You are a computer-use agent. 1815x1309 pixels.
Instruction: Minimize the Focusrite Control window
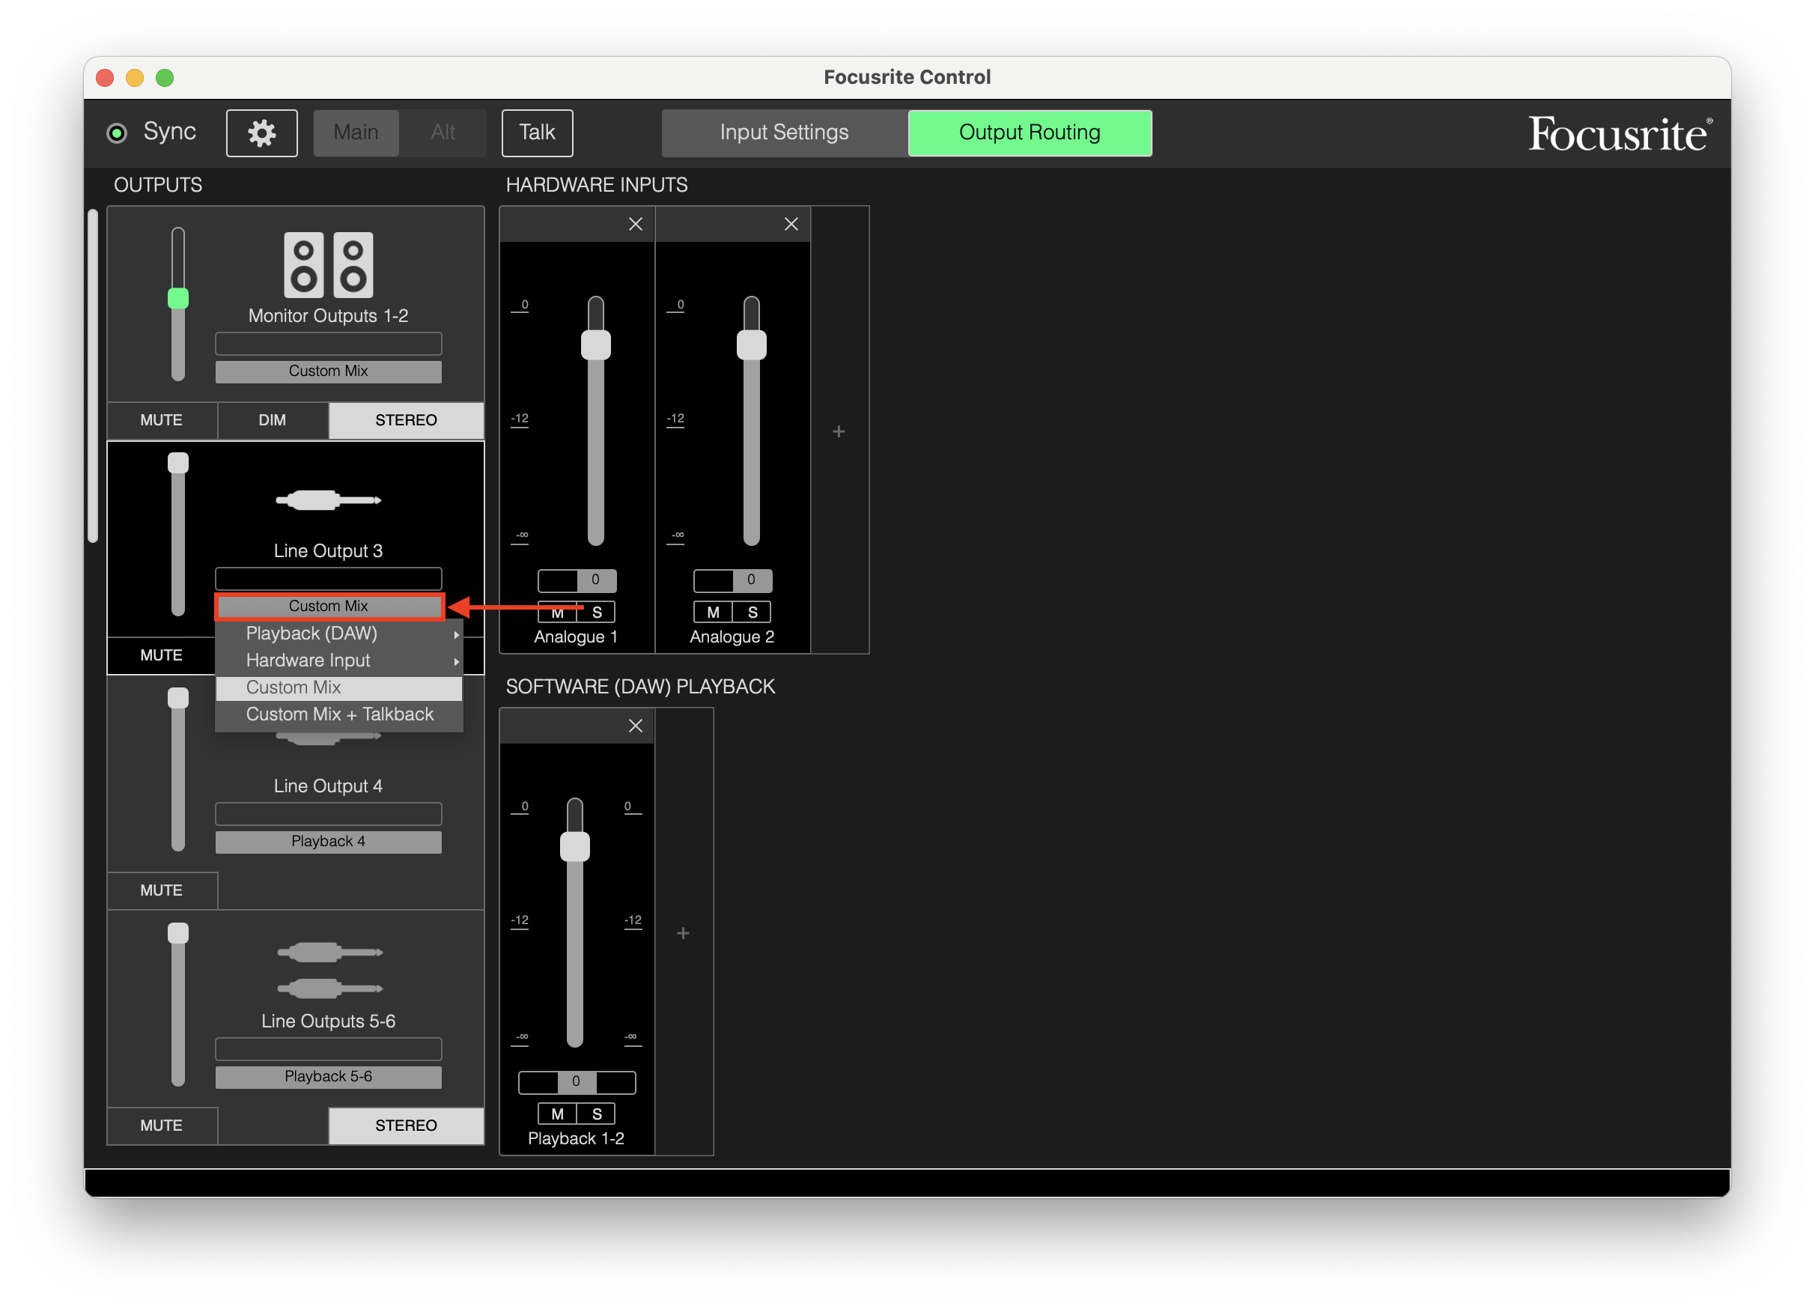(x=135, y=78)
